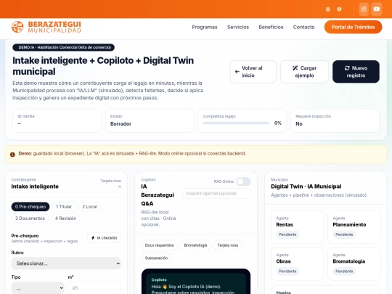Click the Tarjeta rosa status label

(x=110, y=181)
